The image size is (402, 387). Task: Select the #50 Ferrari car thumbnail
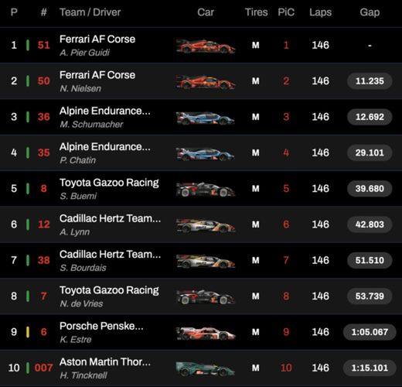point(206,82)
